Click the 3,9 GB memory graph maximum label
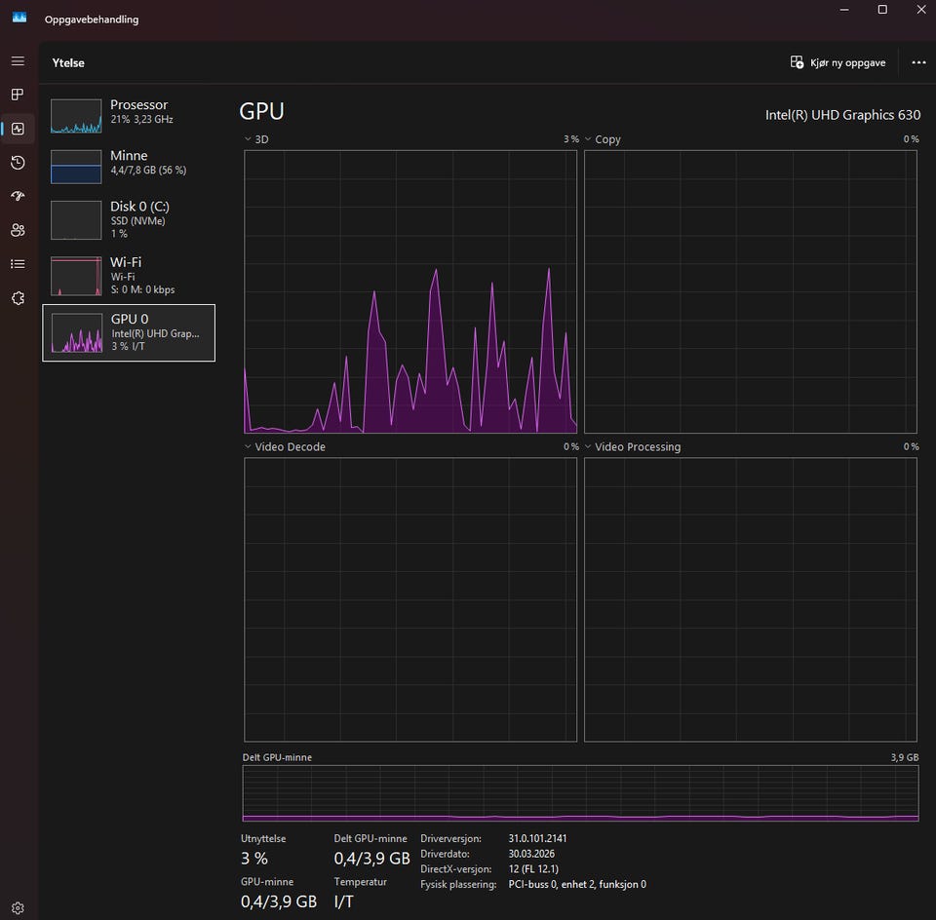Image resolution: width=936 pixels, height=920 pixels. tap(905, 757)
